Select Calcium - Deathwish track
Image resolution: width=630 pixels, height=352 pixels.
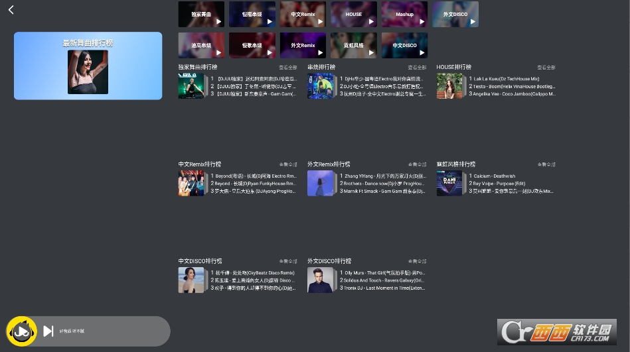(x=495, y=176)
